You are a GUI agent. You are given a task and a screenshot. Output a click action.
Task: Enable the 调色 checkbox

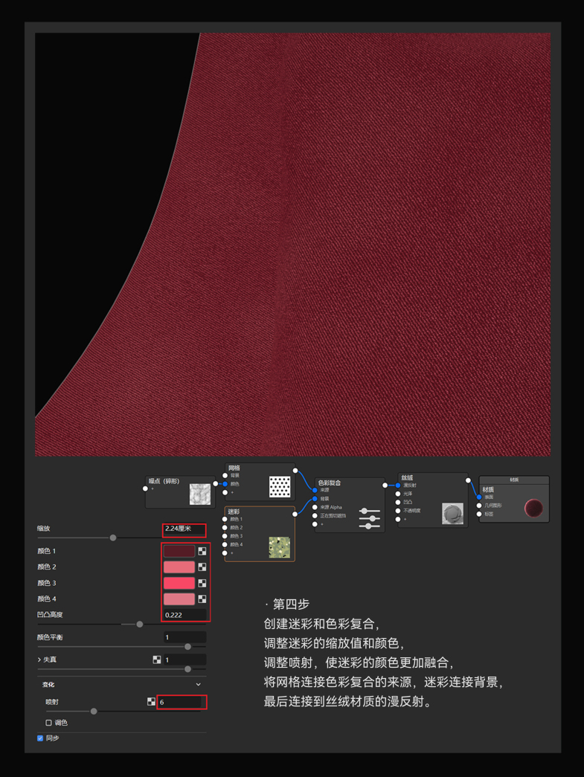click(49, 723)
